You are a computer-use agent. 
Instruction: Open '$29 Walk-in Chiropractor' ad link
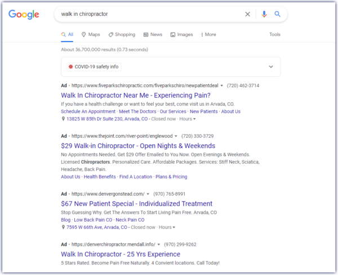tap(138, 146)
